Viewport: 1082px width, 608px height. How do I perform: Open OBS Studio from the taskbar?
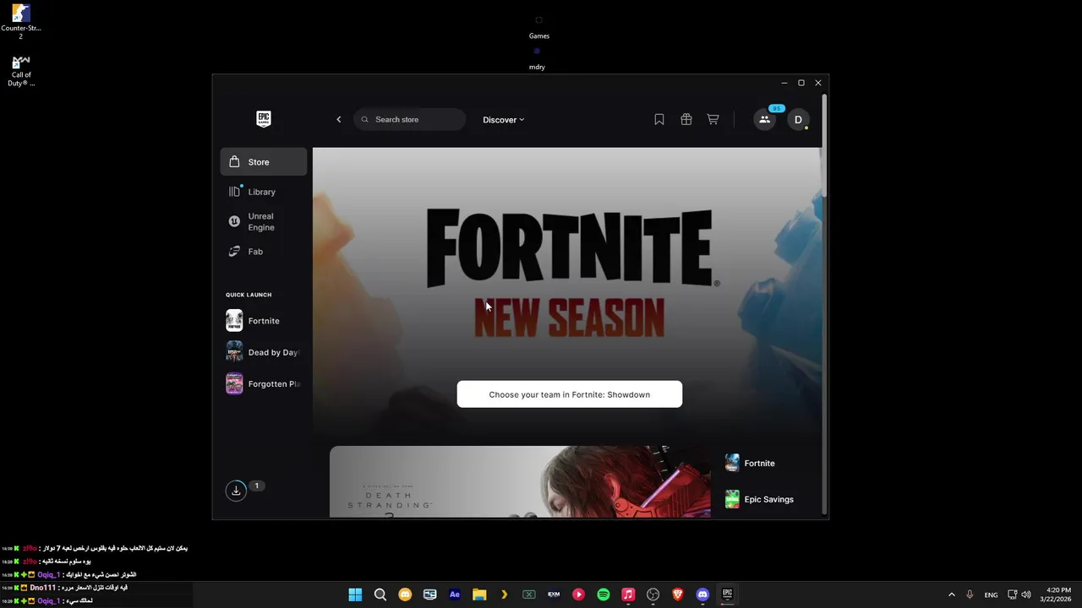pos(653,594)
